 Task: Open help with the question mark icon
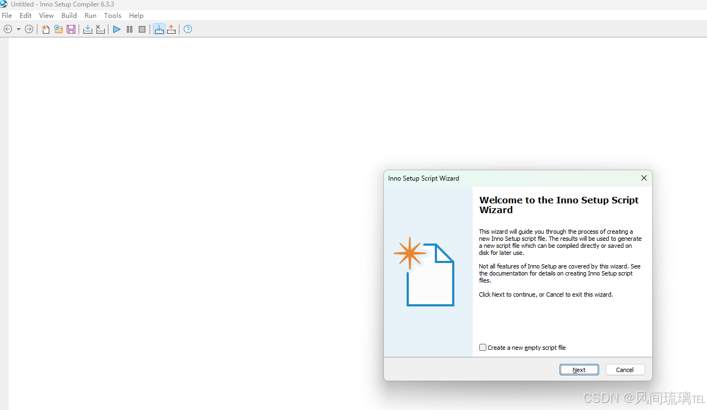[188, 29]
